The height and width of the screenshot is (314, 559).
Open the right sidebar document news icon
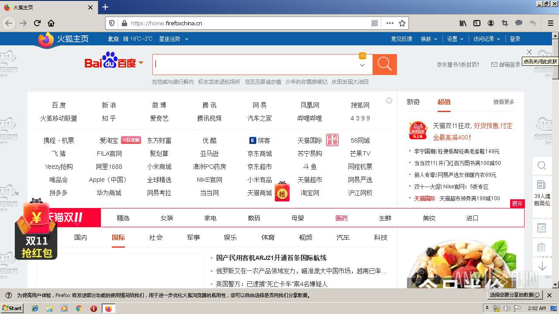542,184
